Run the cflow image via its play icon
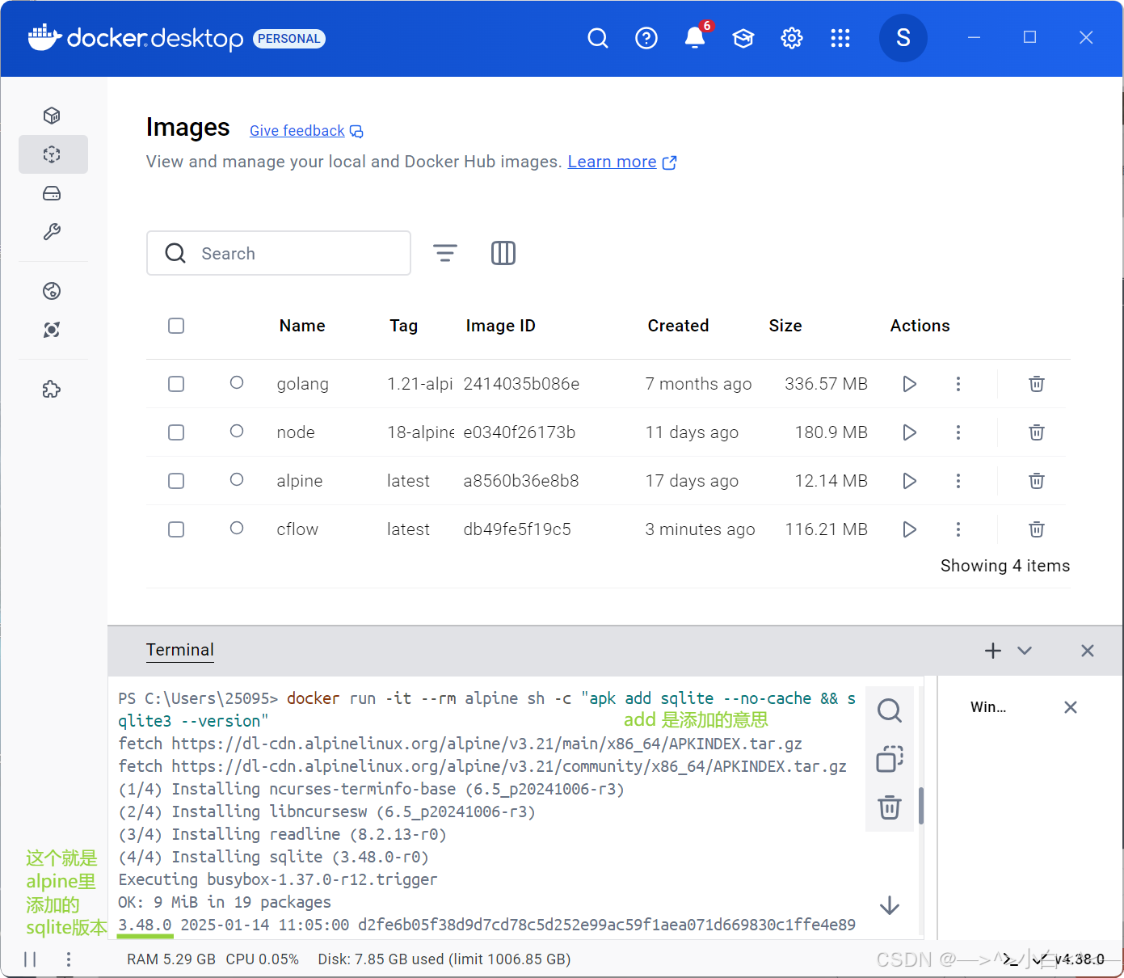1124x978 pixels. pos(909,529)
